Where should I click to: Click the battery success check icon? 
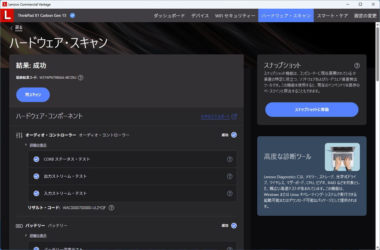(234, 226)
